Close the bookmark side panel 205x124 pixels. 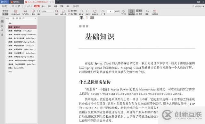[35, 18]
